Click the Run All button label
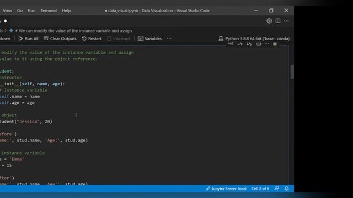The image size is (353, 198). (x=31, y=38)
